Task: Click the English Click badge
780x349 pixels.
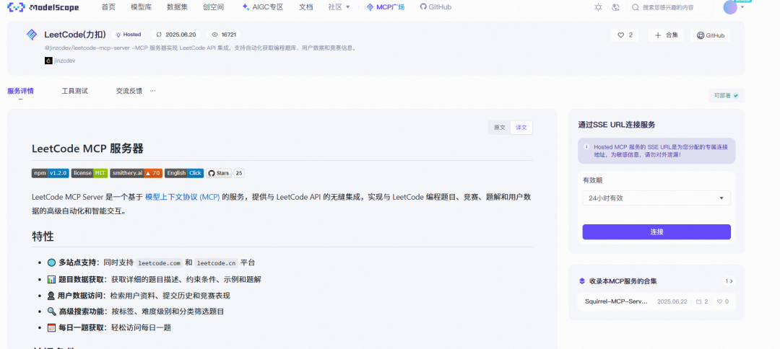Action: point(184,173)
